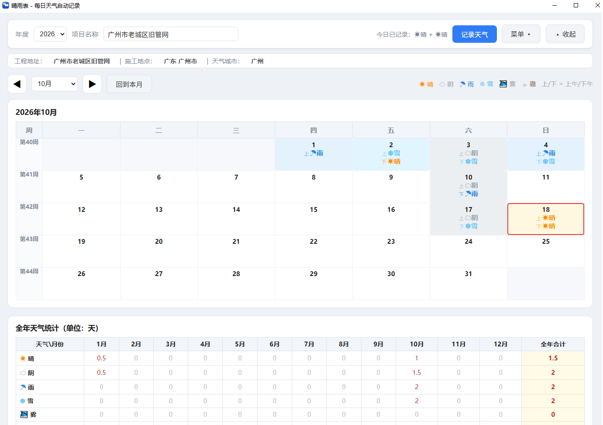
Task: Click the 记录天气 button
Action: (475, 34)
